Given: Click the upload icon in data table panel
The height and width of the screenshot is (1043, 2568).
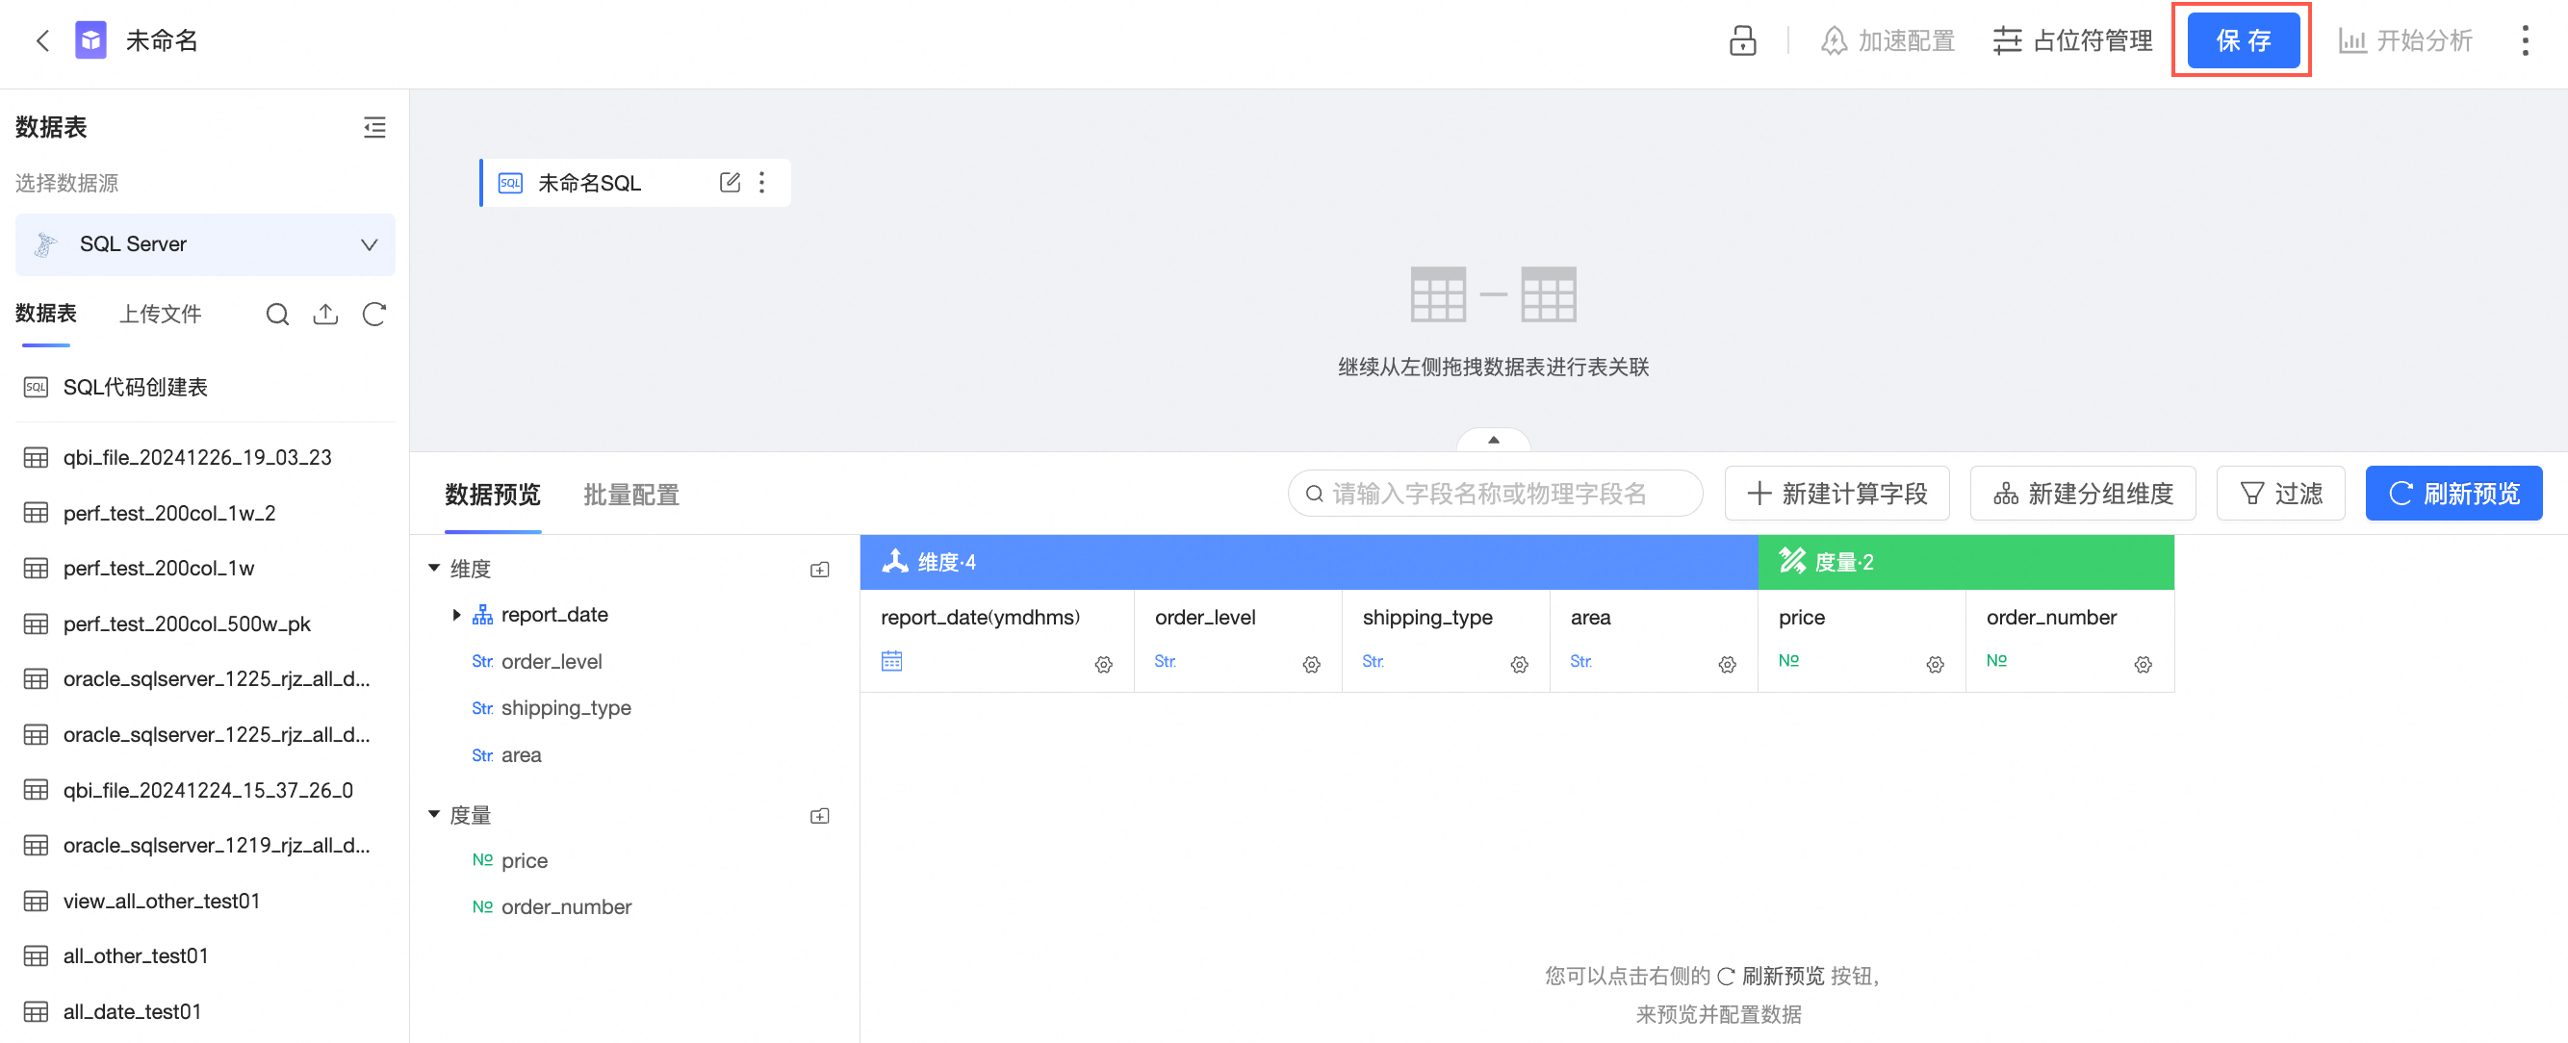Looking at the screenshot, I should tap(325, 315).
